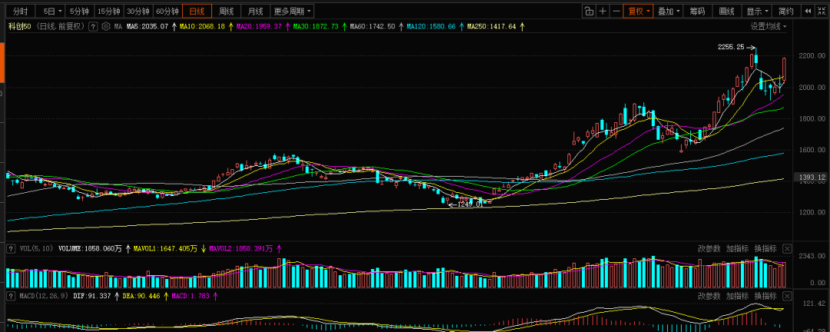
Task: Close the VOL indicator panel
Action: (787, 248)
